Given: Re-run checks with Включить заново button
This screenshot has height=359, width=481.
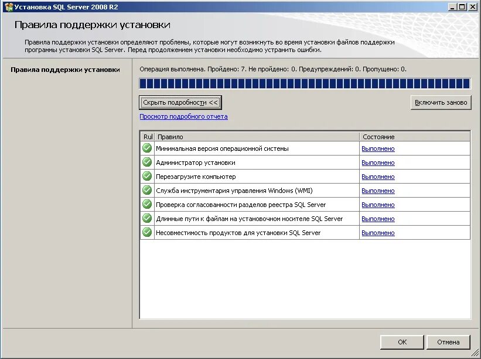Looking at the screenshot, I should (441, 102).
